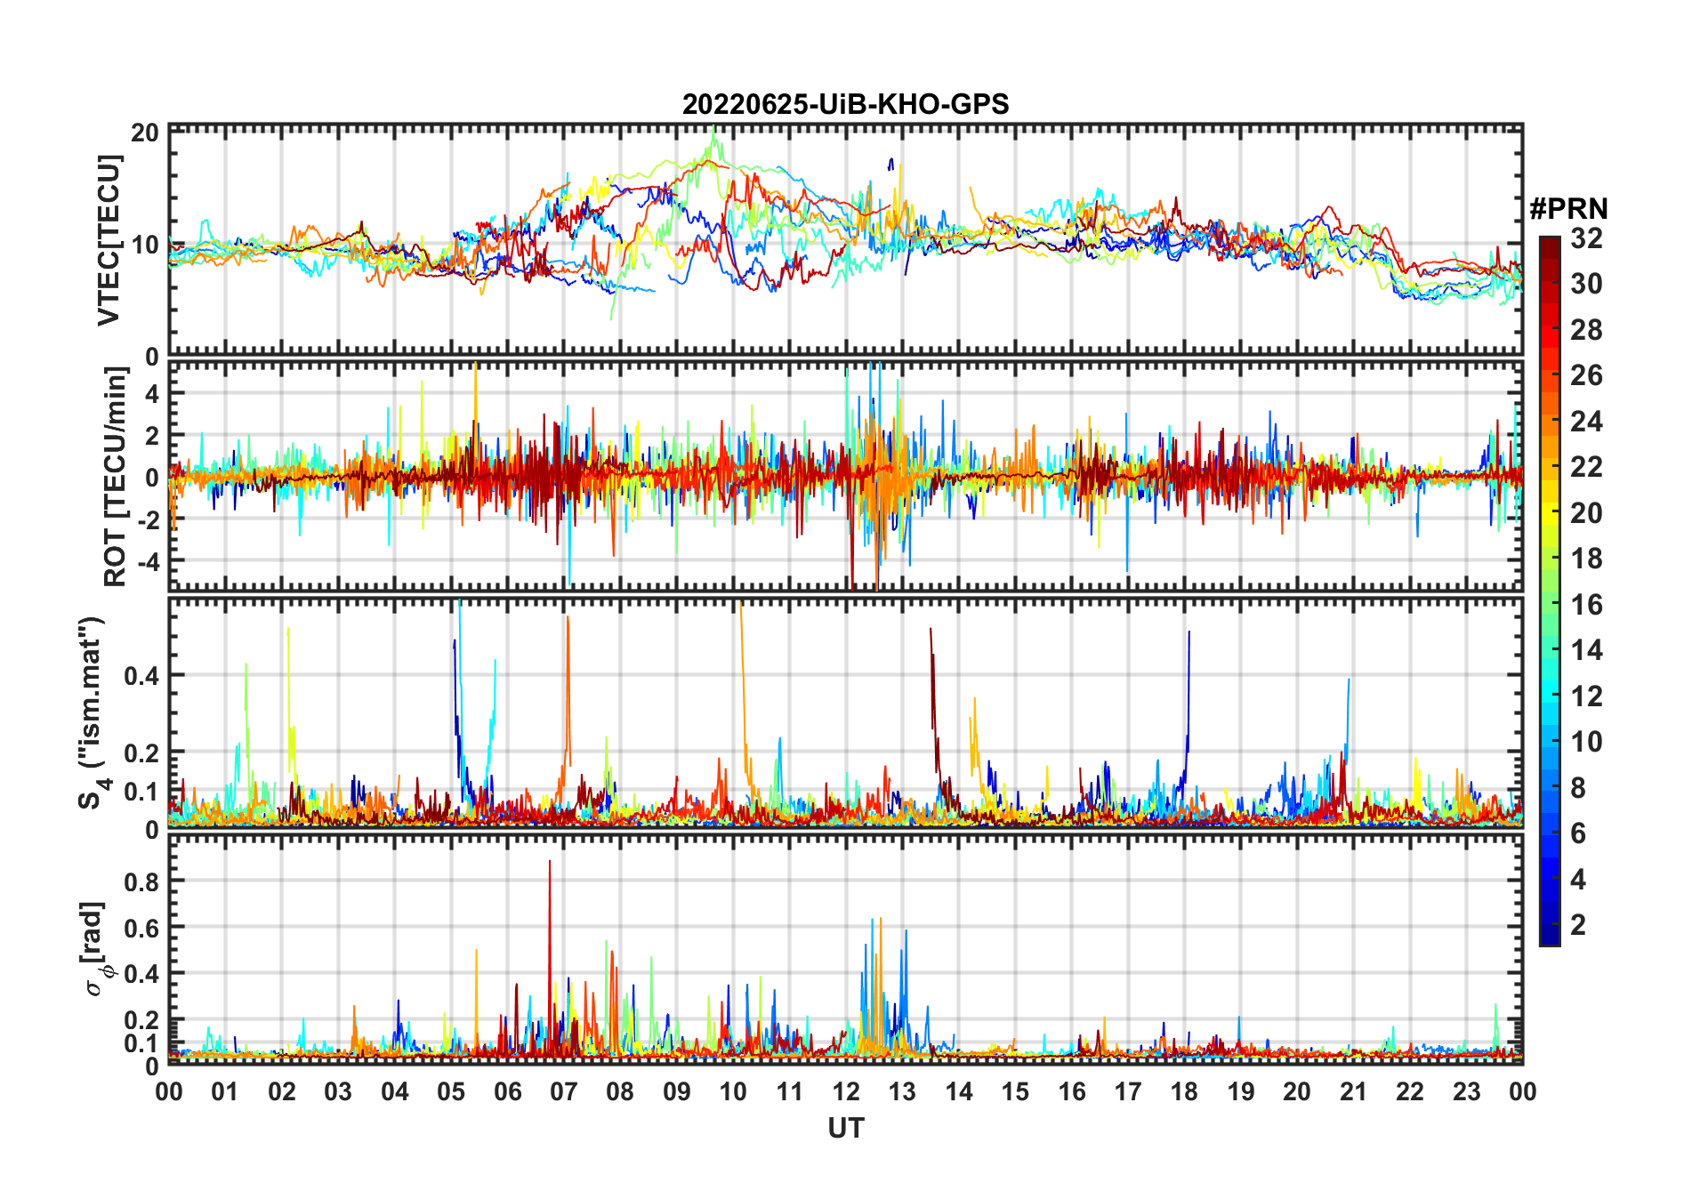Select tick value 2 on the ROT axis
Screen dimensions: 1692x1183
(x=152, y=435)
